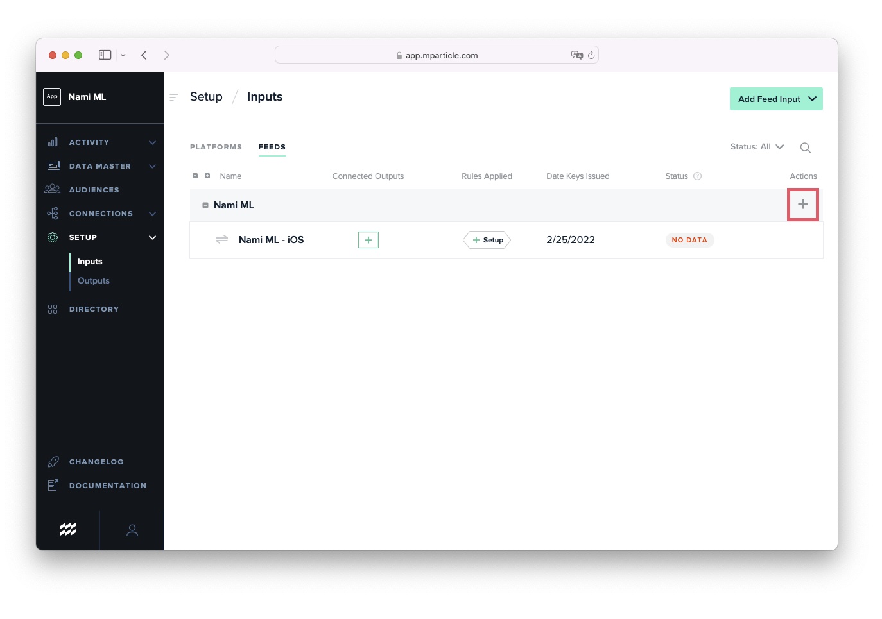Click the NO DATA status badge
The height and width of the screenshot is (619, 882).
[689, 240]
